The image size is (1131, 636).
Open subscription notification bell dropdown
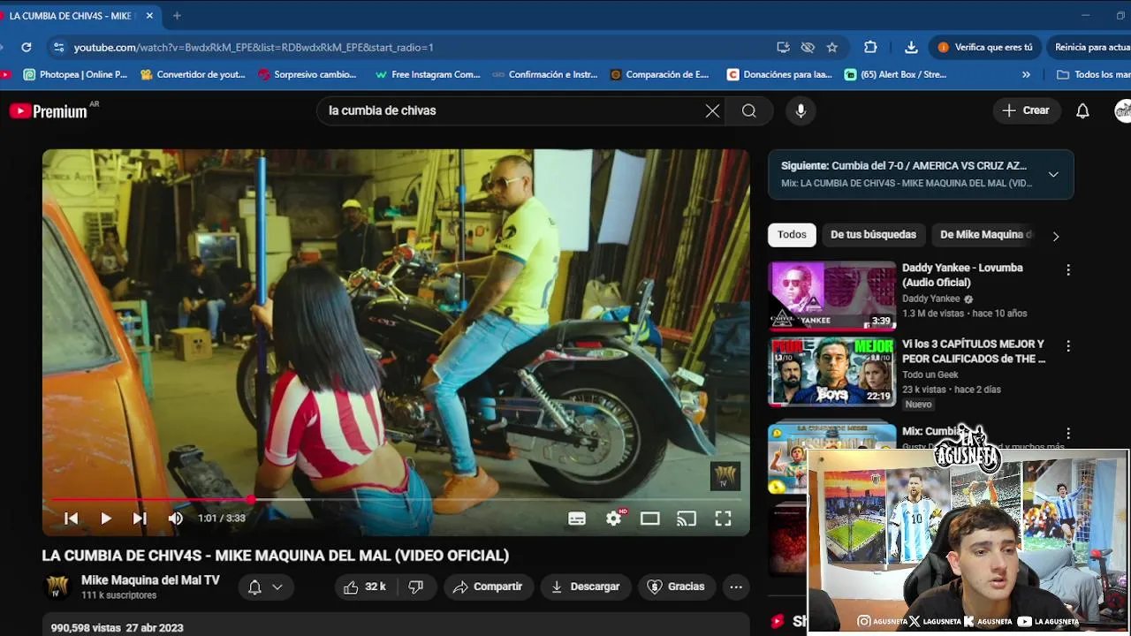pyautogui.click(x=265, y=587)
